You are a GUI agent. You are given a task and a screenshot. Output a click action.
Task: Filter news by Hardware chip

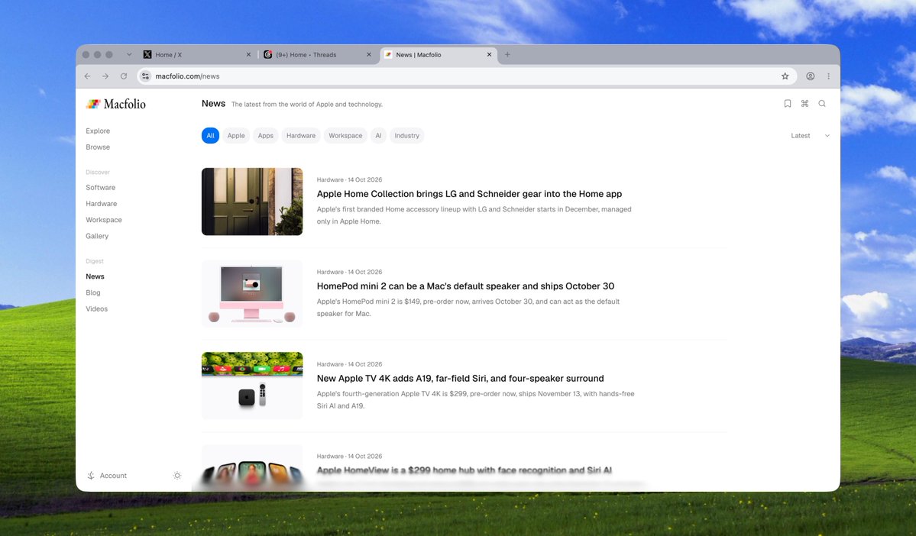301,135
